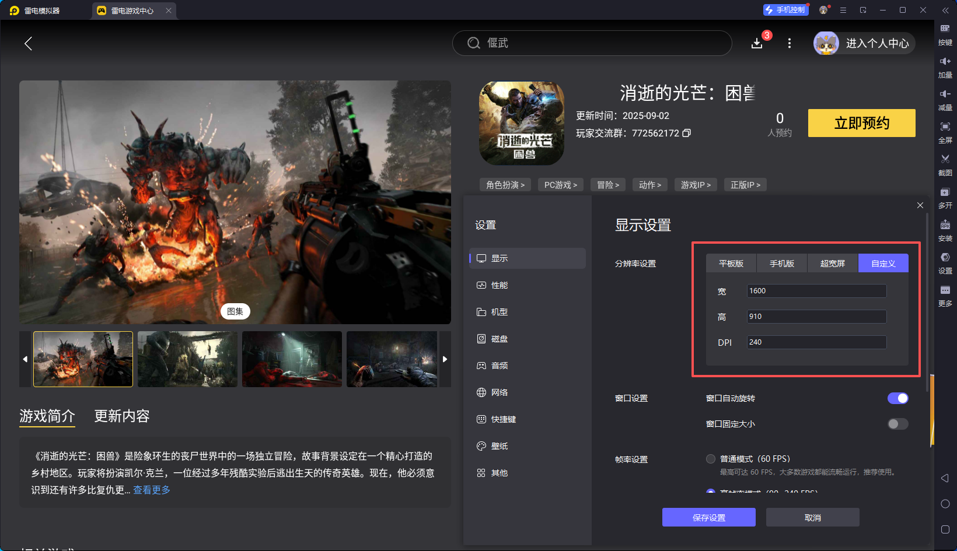
Task: Toggle 全屏 fullscreen mode
Action: [945, 132]
